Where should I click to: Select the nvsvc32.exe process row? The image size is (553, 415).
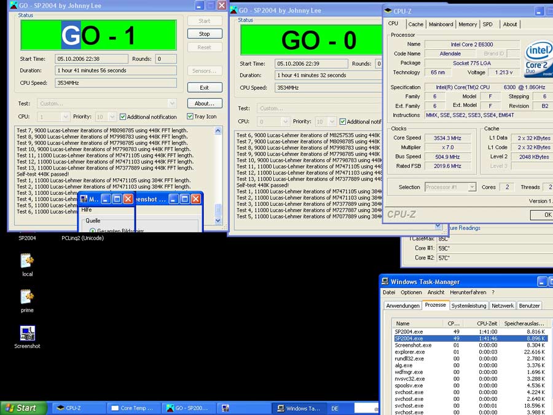[471, 379]
